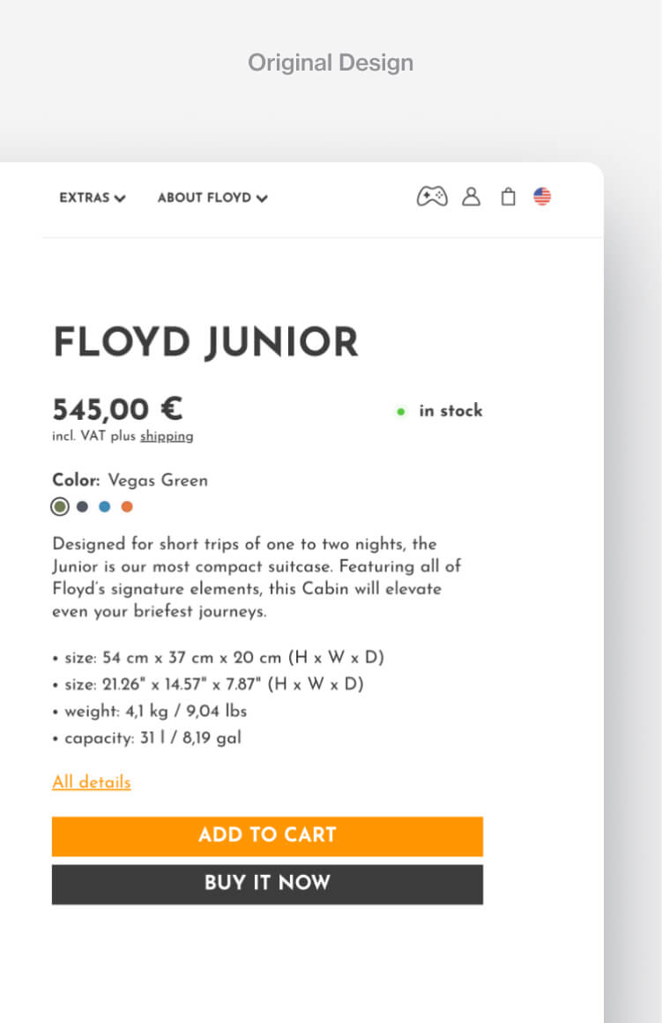Click the US flag region icon
The height and width of the screenshot is (1023, 662).
[x=542, y=197]
